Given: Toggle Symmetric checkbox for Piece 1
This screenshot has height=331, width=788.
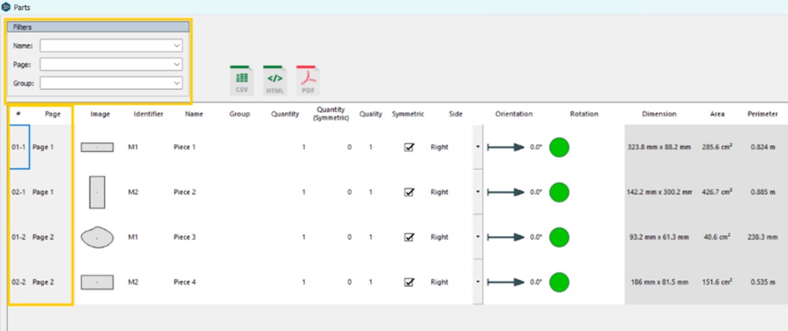Looking at the screenshot, I should pos(409,148).
